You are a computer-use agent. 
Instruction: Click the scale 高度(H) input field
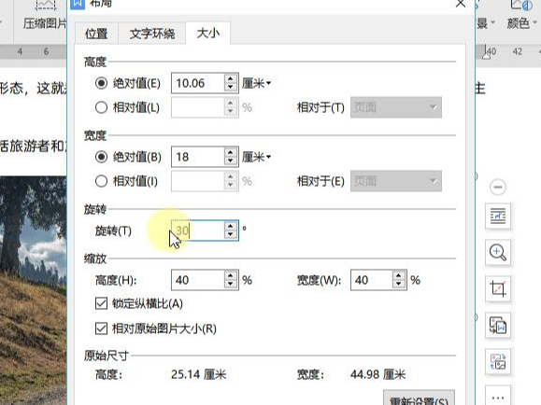(198, 280)
